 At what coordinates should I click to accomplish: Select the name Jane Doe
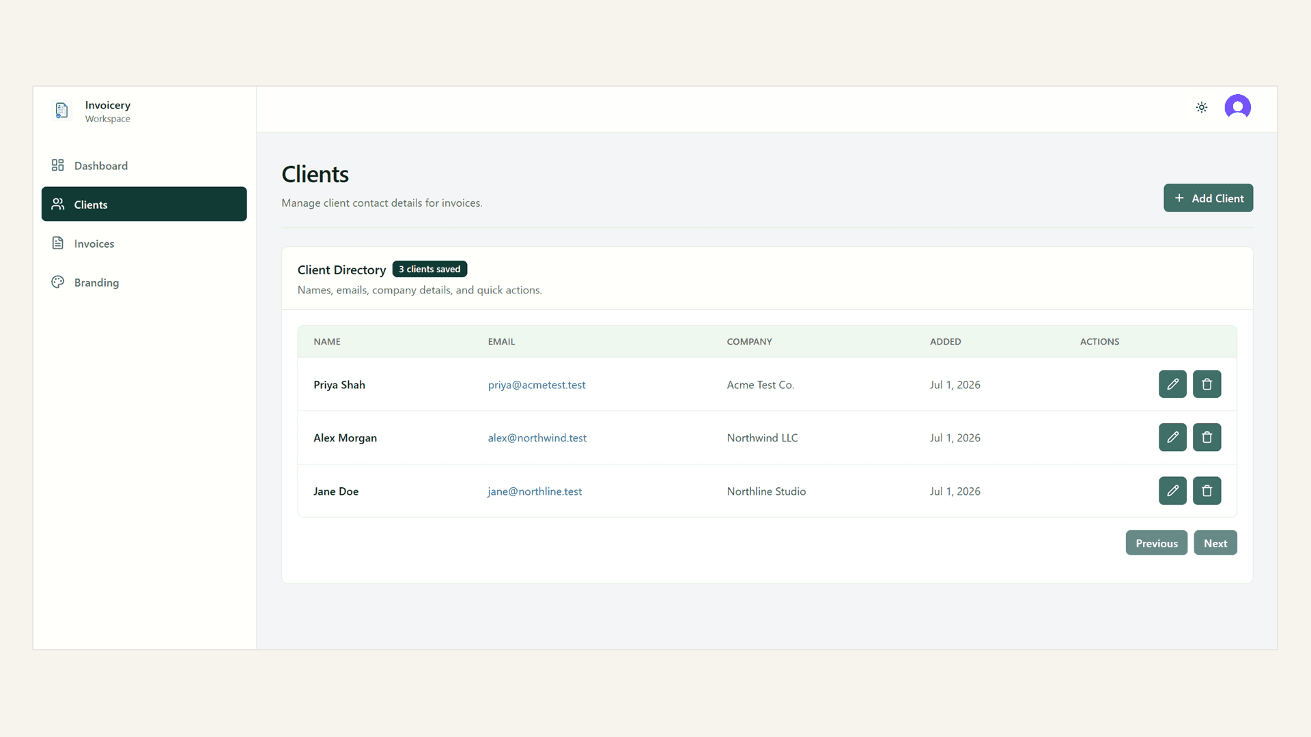(x=336, y=491)
